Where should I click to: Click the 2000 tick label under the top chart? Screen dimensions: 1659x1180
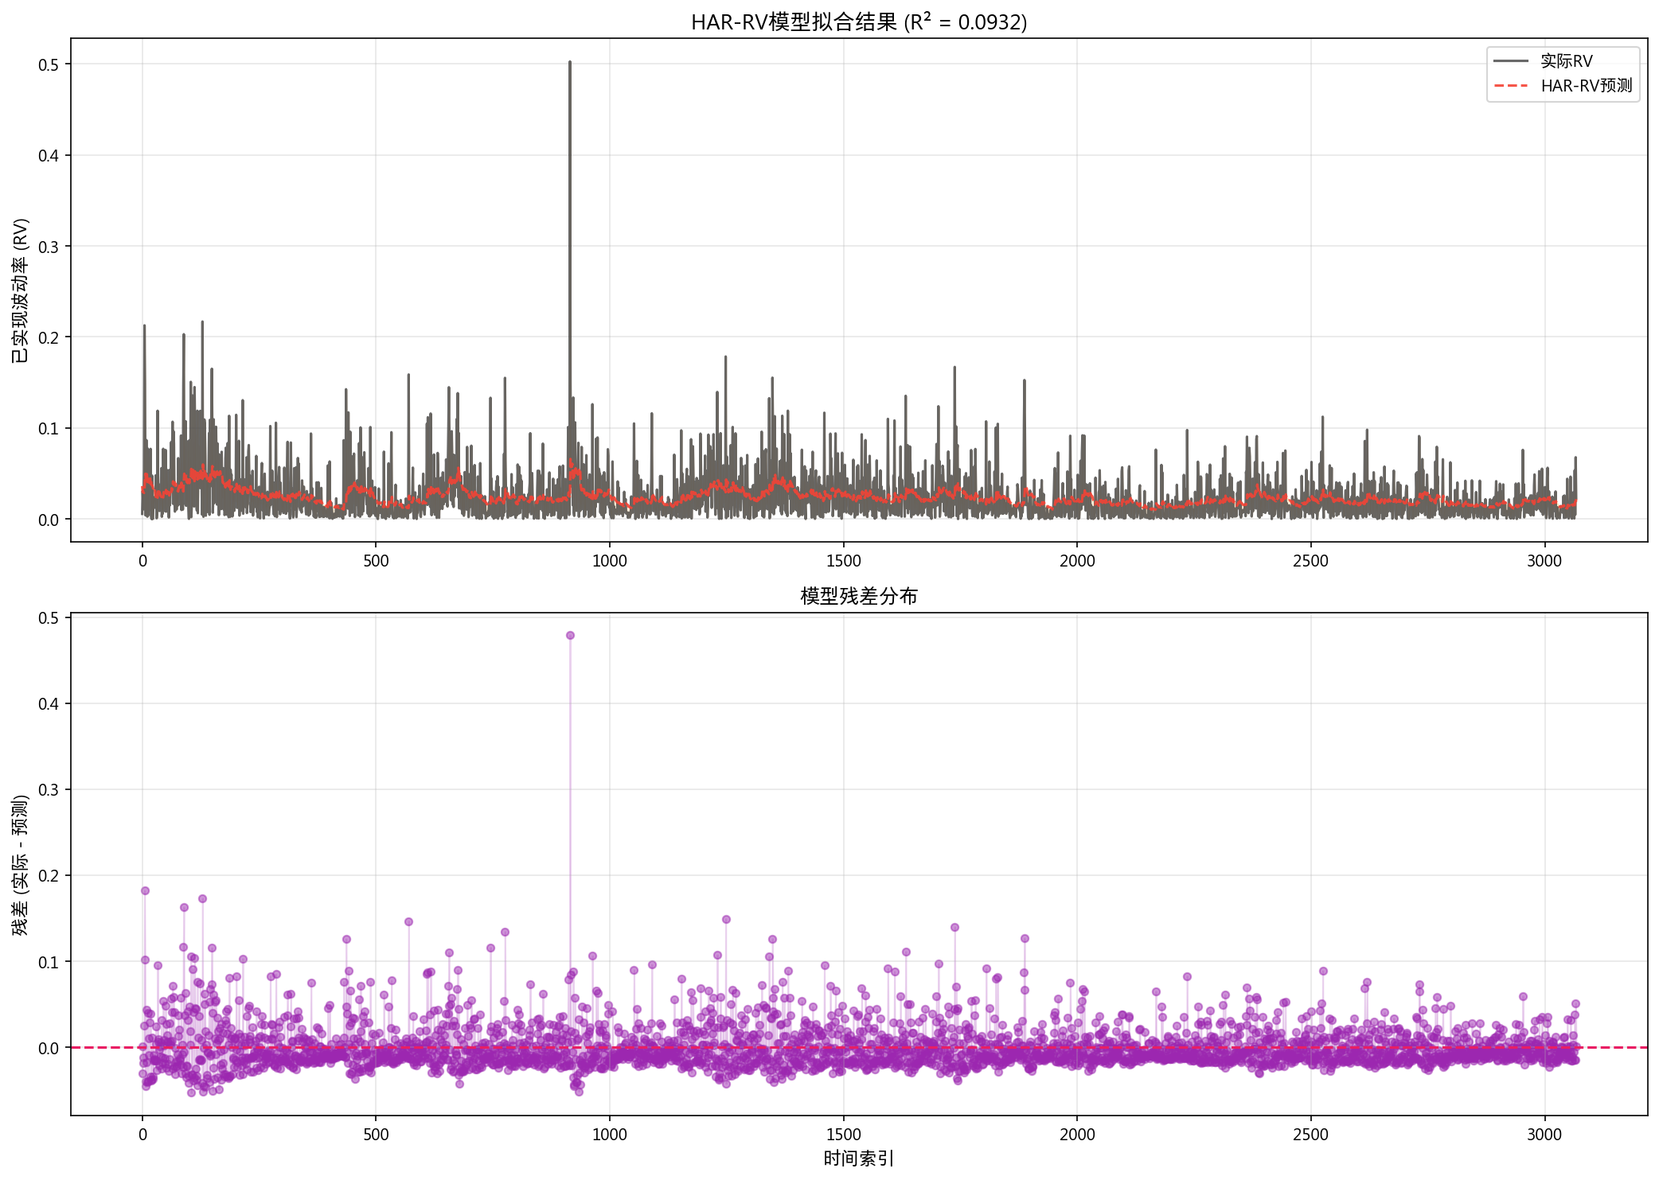(x=1076, y=560)
